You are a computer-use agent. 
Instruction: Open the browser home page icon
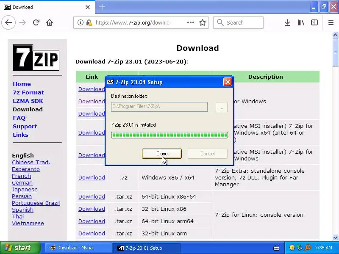point(50,22)
